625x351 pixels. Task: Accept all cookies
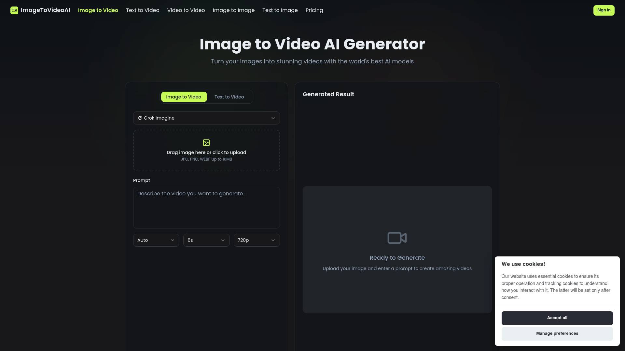click(557, 318)
